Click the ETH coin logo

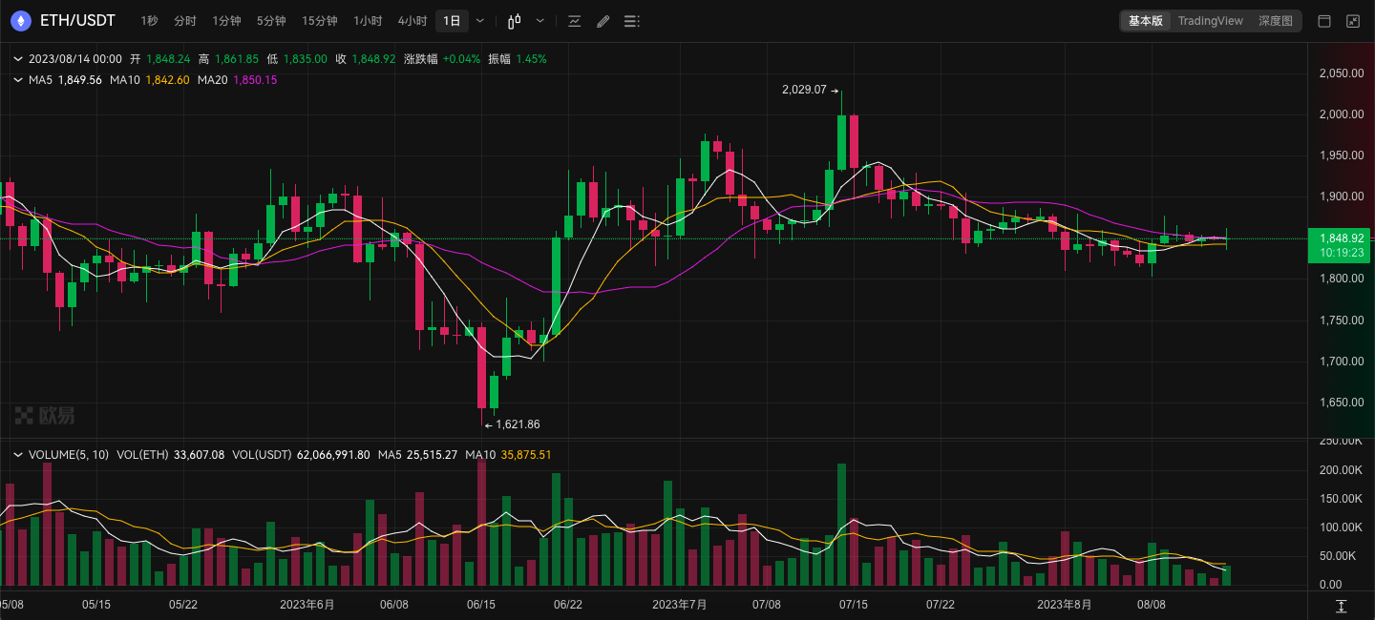[x=22, y=21]
